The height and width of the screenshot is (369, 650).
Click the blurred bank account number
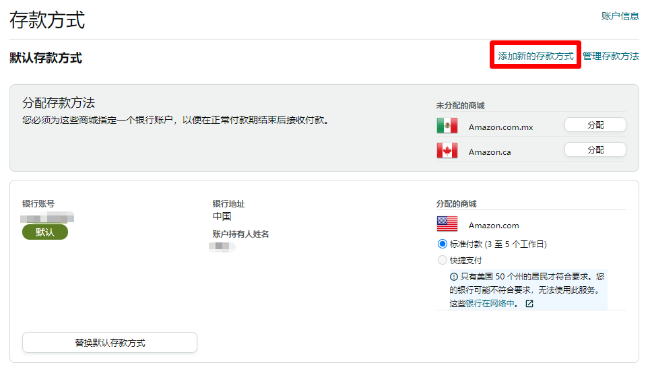pyautogui.click(x=47, y=217)
